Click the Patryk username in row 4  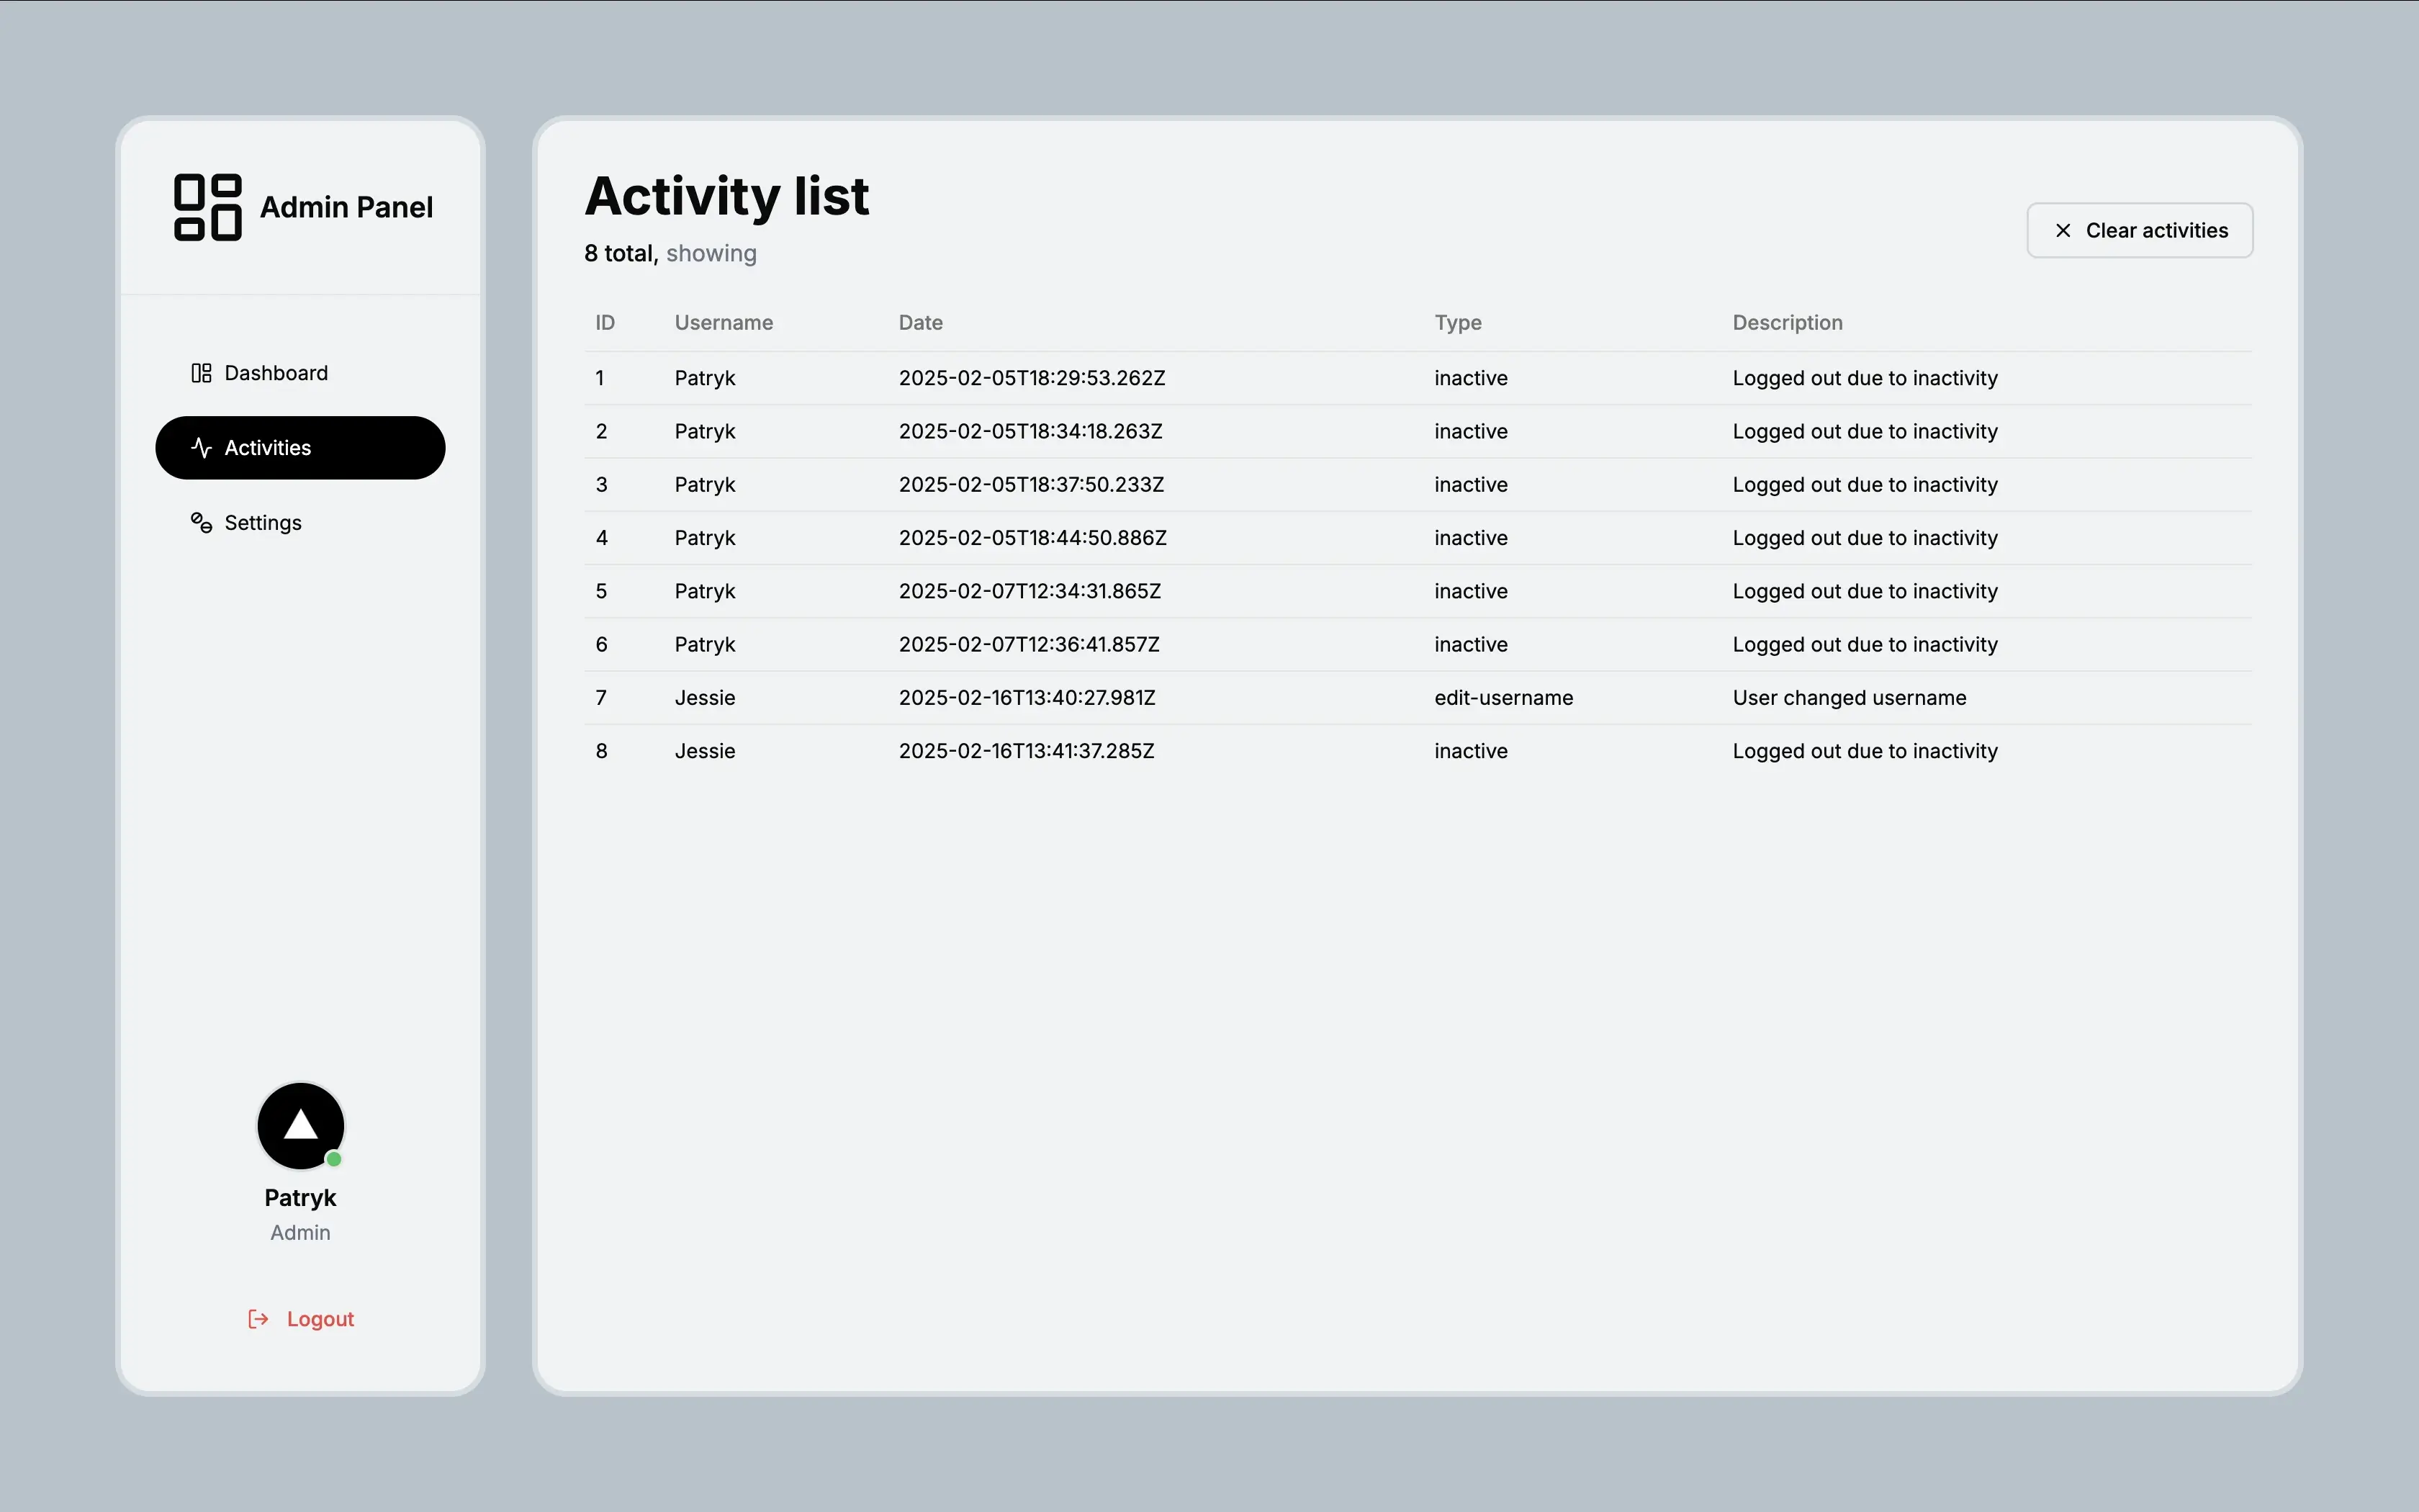pyautogui.click(x=705, y=538)
